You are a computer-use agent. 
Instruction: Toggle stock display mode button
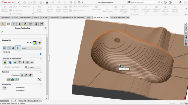5,62
